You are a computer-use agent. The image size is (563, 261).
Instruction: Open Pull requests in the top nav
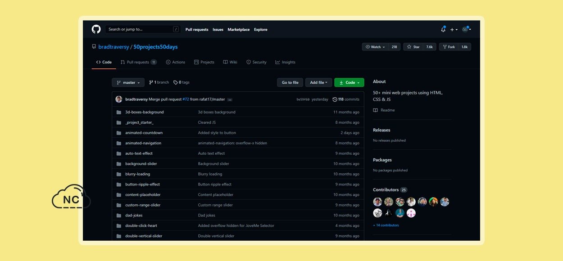click(197, 30)
